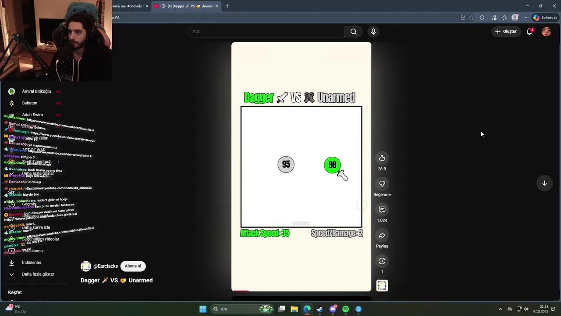Click the Oluştur create button

point(506,32)
